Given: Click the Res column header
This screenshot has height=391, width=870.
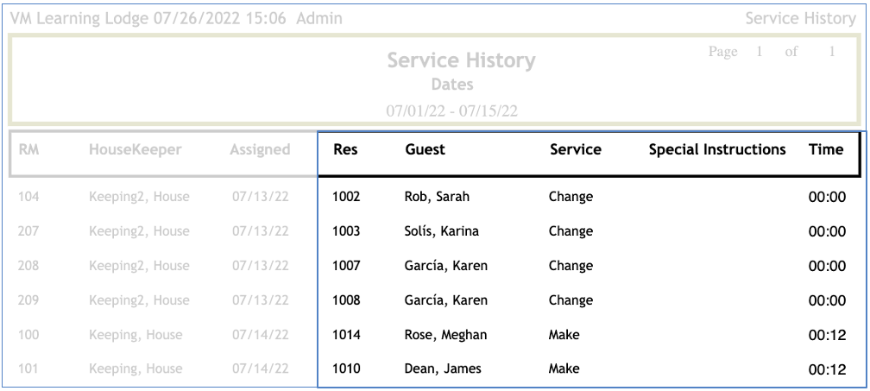Looking at the screenshot, I should (x=345, y=149).
